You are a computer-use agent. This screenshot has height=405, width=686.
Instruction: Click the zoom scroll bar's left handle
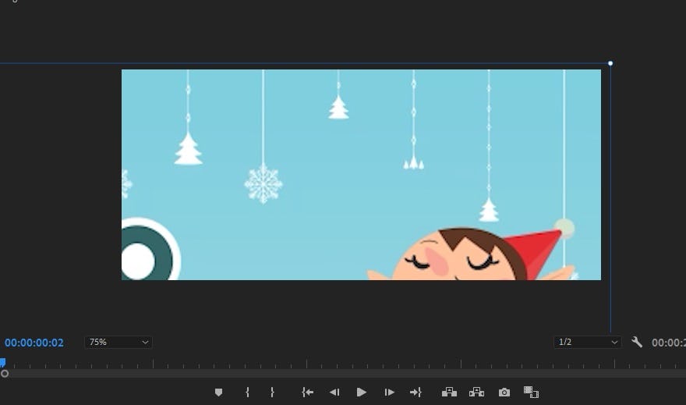[x=5, y=374]
